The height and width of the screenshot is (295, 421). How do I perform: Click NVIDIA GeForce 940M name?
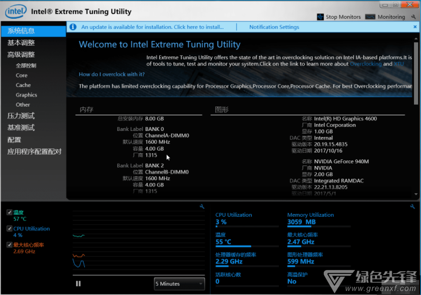(341, 161)
